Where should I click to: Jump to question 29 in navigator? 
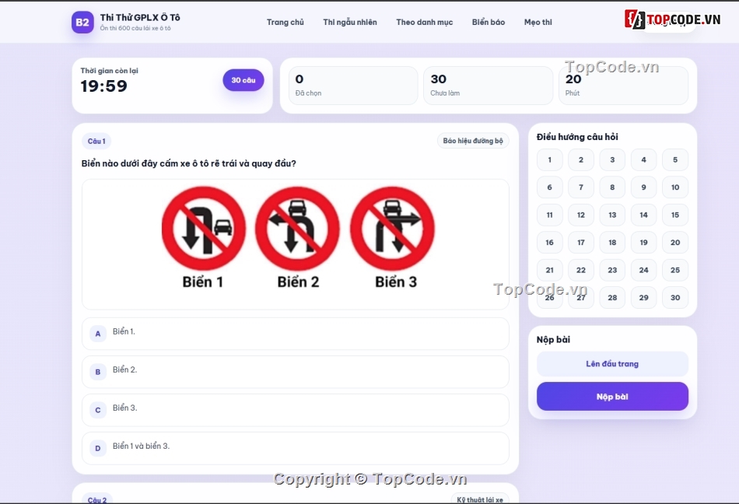tap(644, 298)
